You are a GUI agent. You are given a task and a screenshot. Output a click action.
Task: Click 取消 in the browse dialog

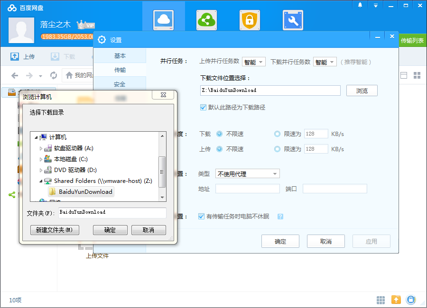(x=149, y=230)
